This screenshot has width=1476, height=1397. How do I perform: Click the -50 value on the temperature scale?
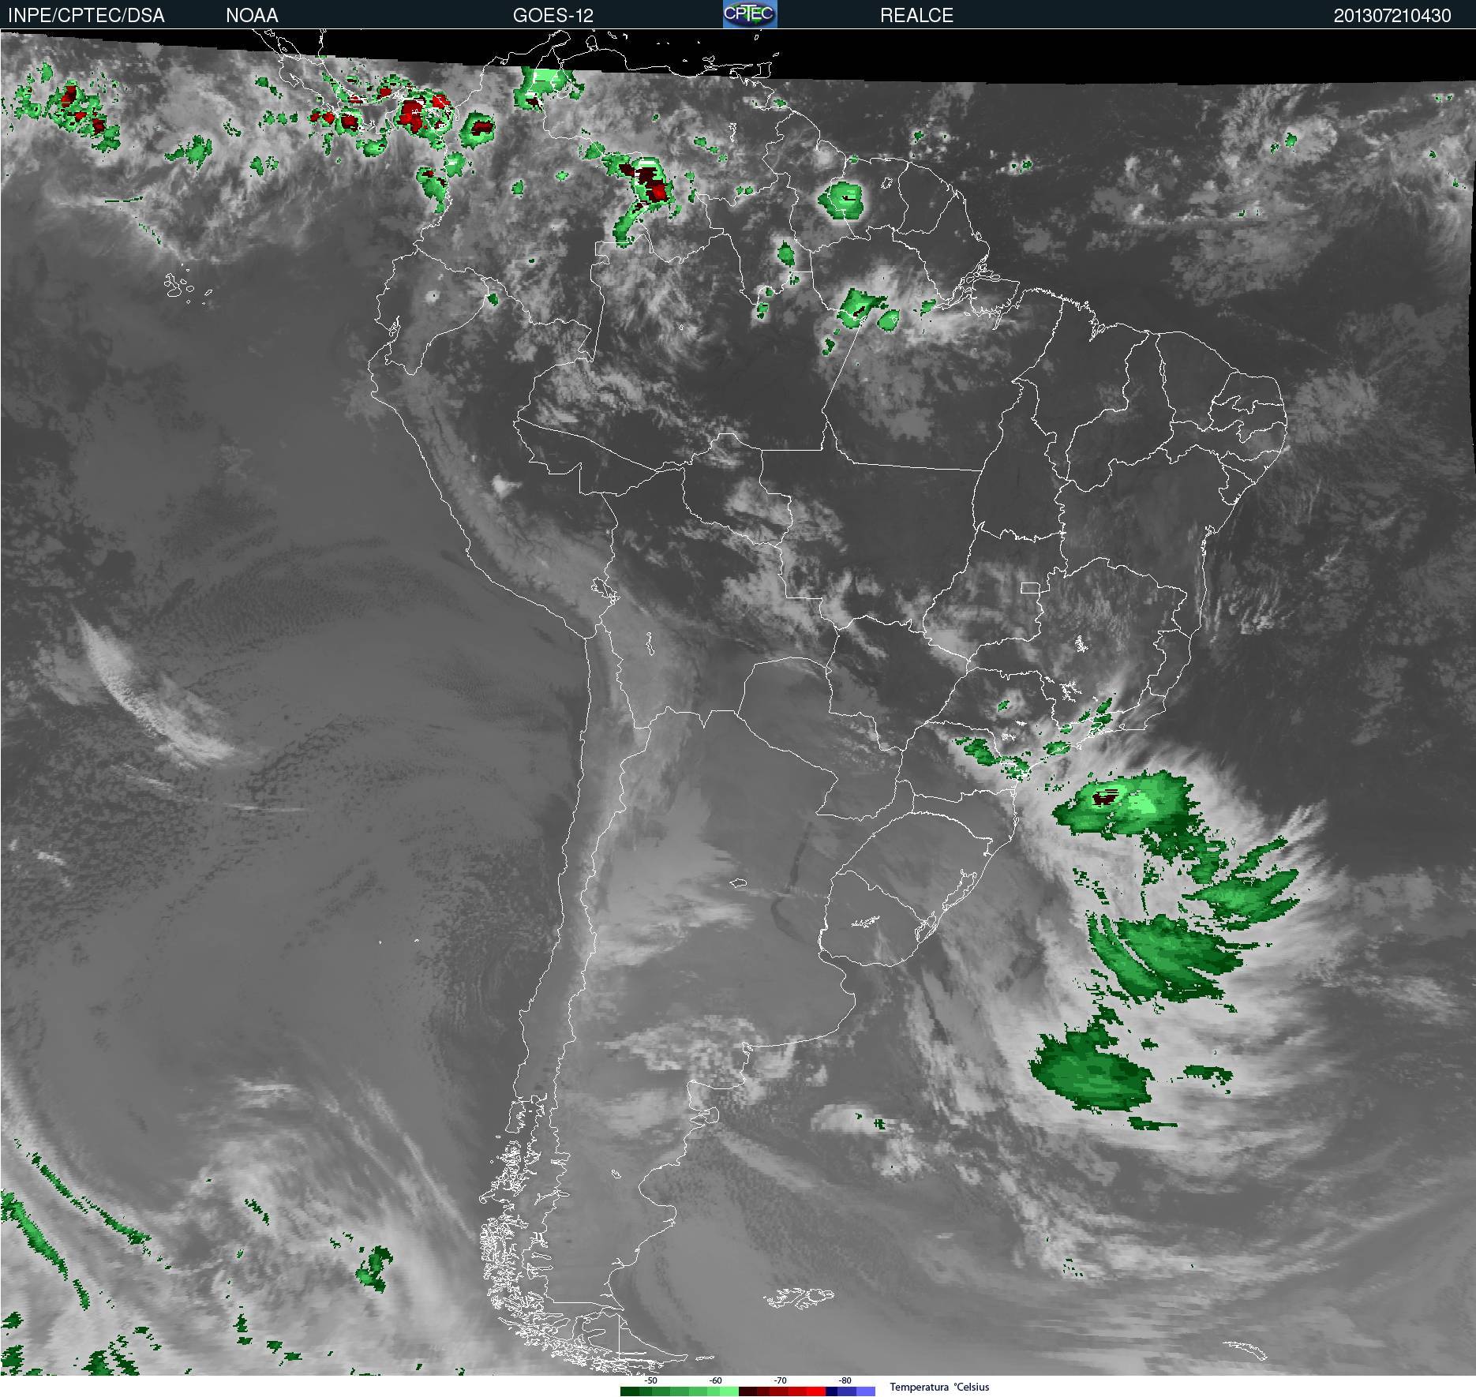(x=650, y=1380)
